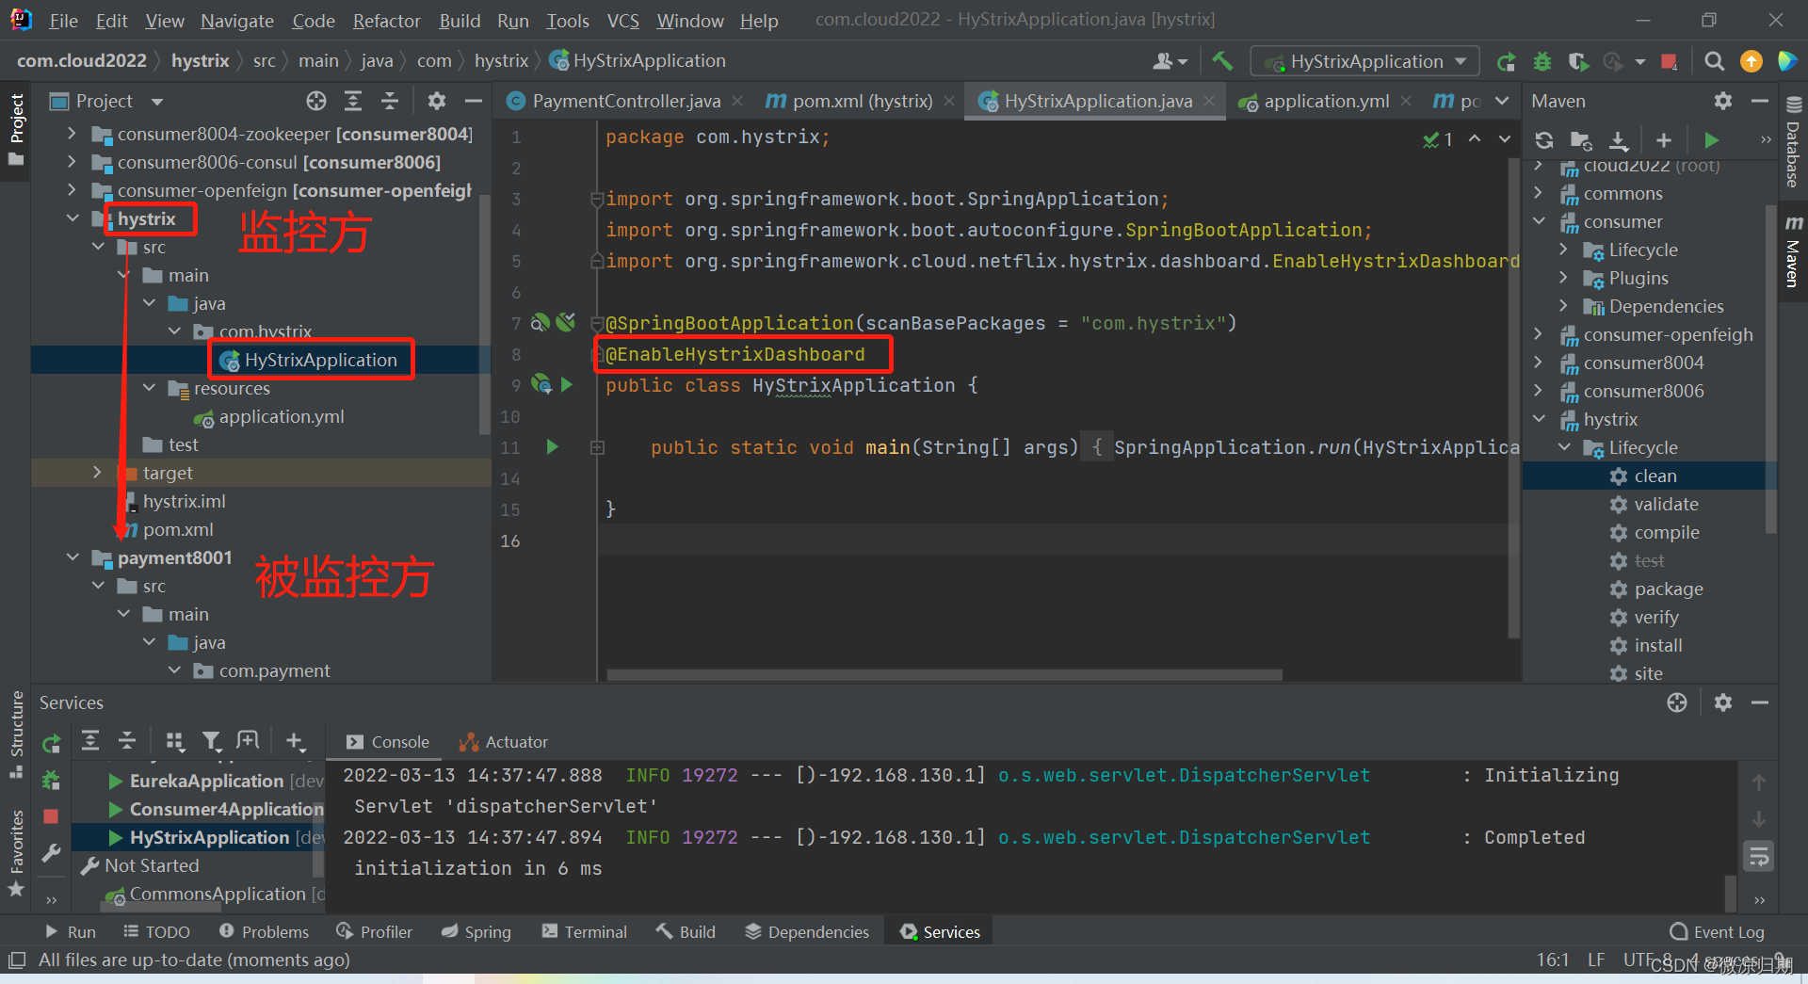Click the run gutter arrow beside class declaration
Image resolution: width=1808 pixels, height=984 pixels.
coord(566,385)
